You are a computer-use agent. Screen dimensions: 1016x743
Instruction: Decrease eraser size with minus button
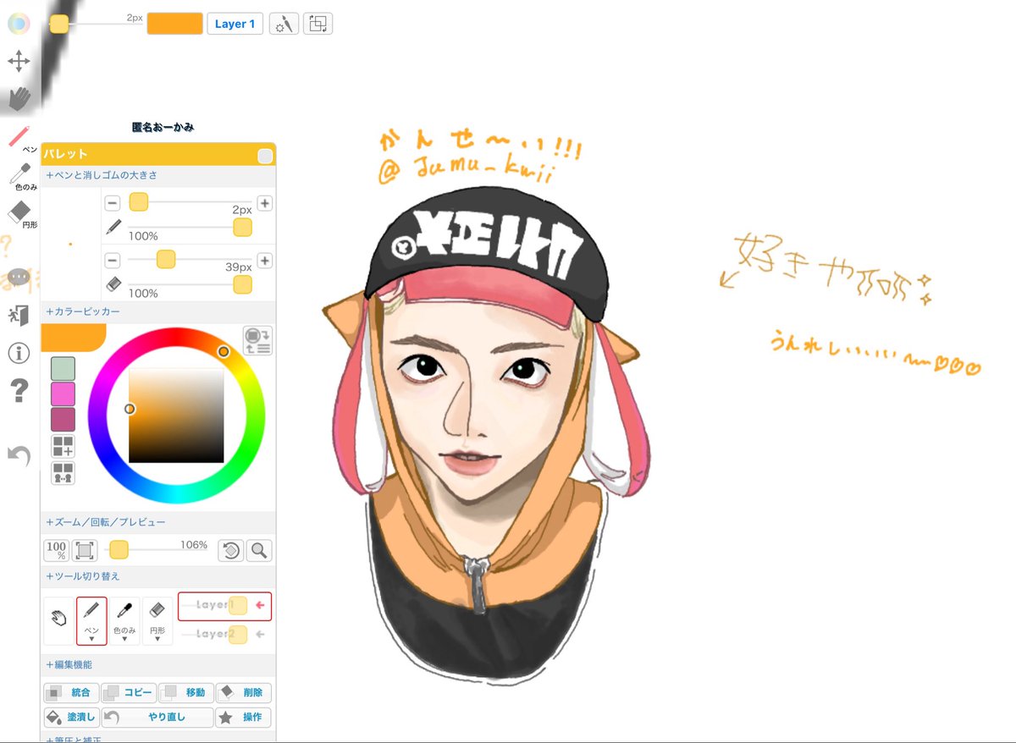[x=112, y=260]
